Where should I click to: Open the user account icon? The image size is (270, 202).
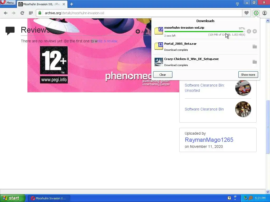pos(264,13)
